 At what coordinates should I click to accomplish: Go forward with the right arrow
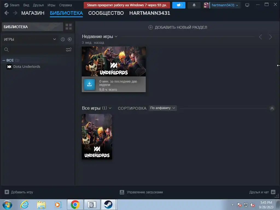tap(15, 13)
